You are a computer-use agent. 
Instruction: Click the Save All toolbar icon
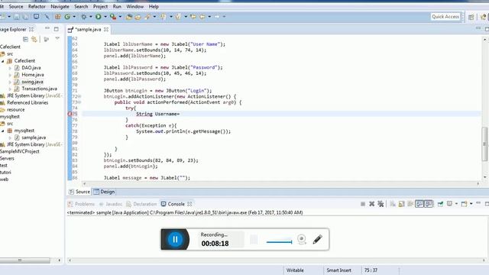[x=25, y=17]
